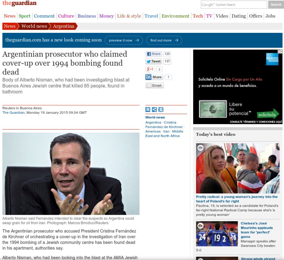Click the AdChoices icon on advert

[x=280, y=51]
